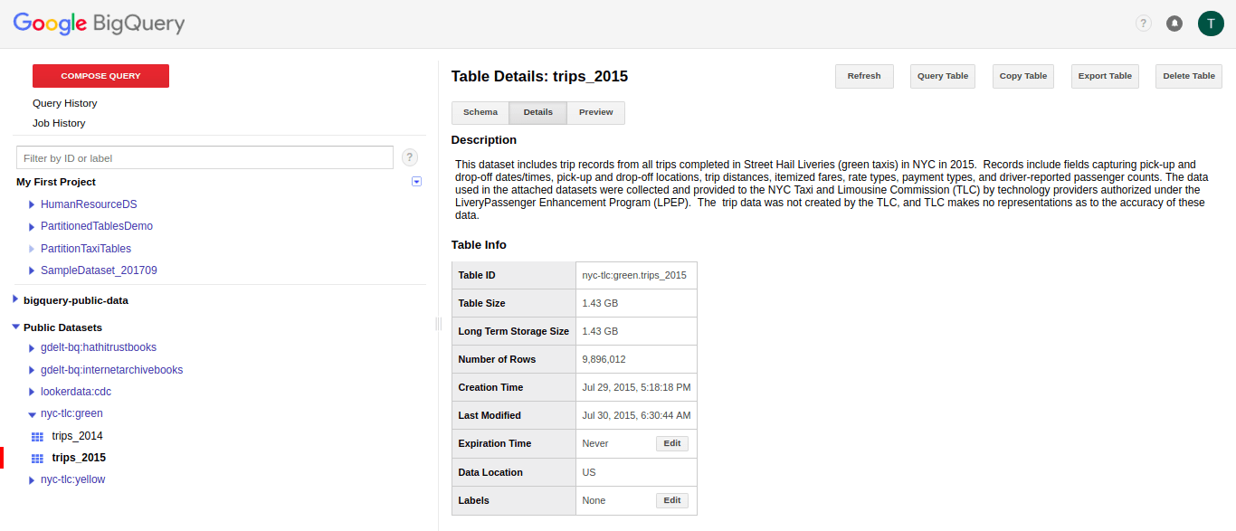Screen dimensions: 1236x531
Task: Click Query Table
Action: 942,76
